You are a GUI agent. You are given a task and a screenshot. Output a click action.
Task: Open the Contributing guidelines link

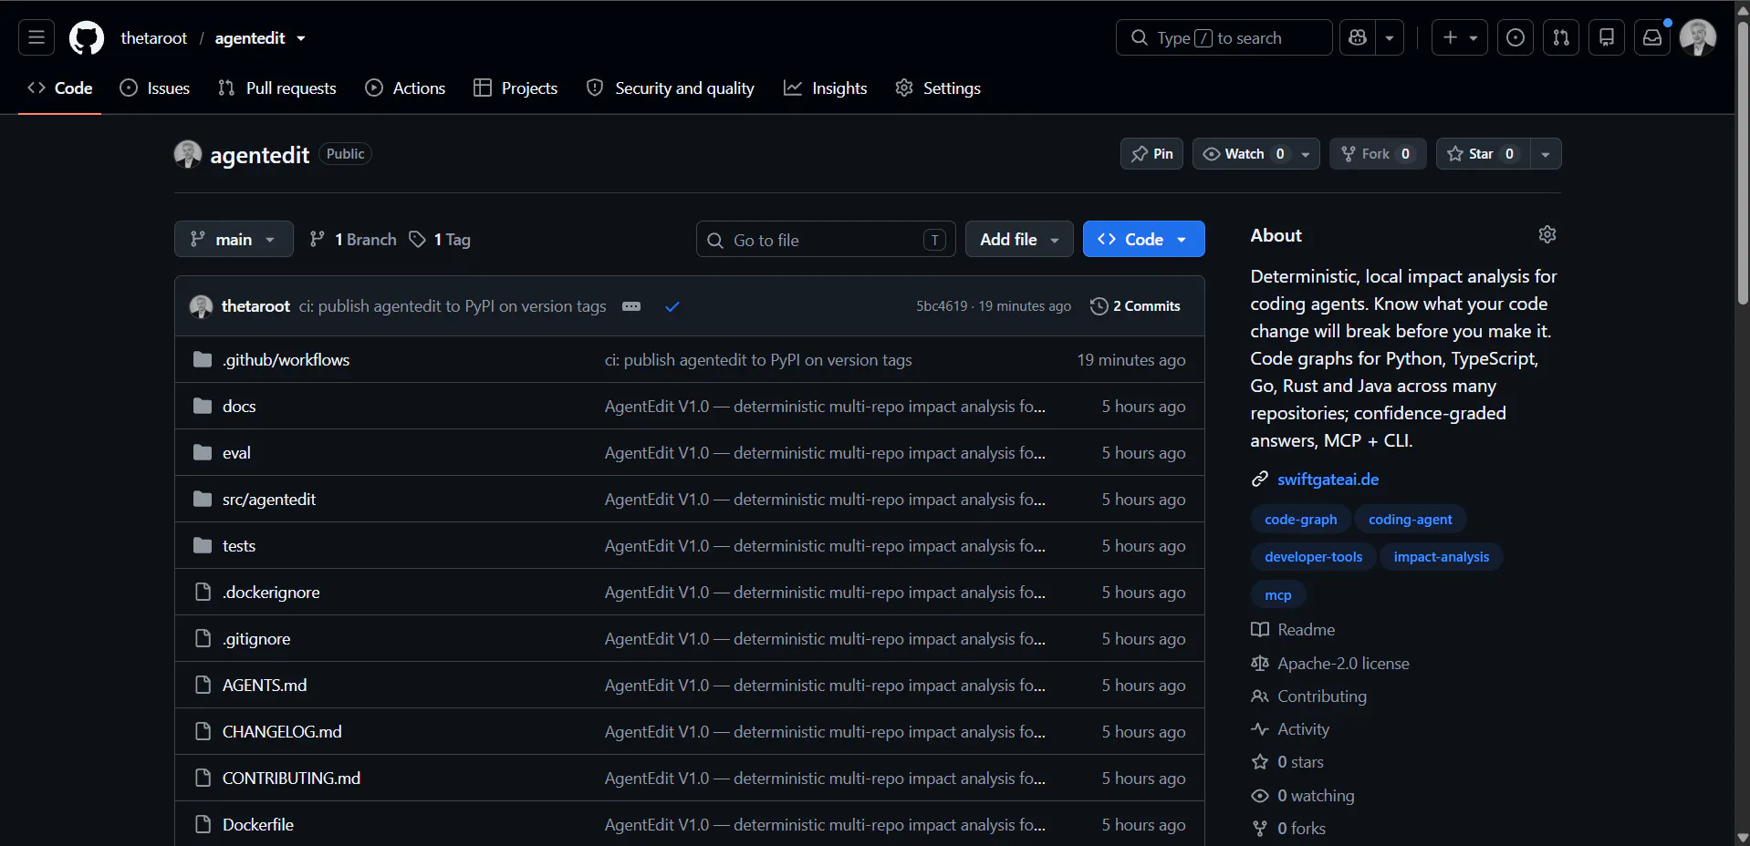(1322, 696)
